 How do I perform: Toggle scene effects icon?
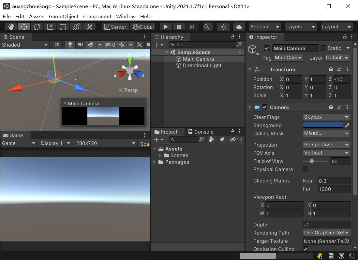tap(91, 45)
